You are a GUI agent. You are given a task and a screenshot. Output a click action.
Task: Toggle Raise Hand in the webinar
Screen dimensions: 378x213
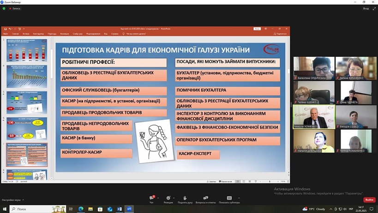(185, 199)
